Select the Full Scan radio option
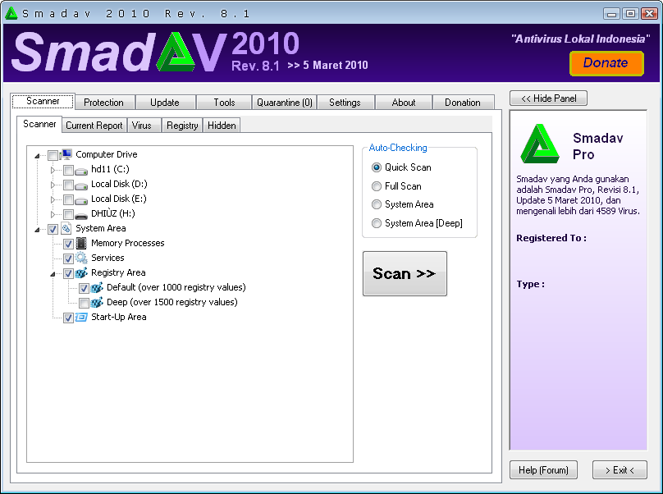 point(377,186)
